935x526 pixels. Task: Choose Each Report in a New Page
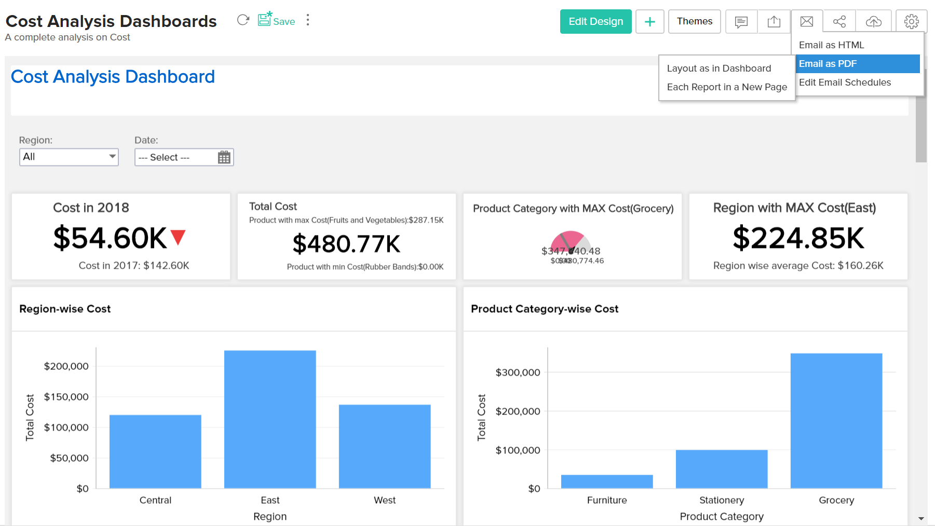(x=726, y=87)
